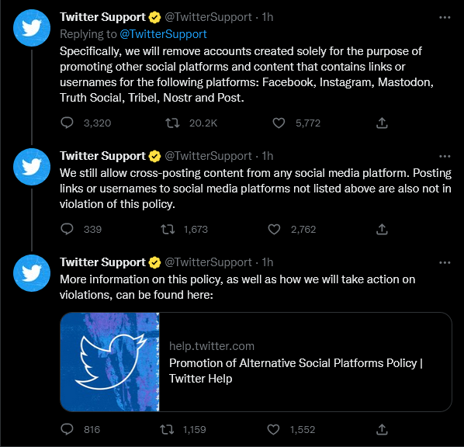Reply to the tweet with 3,320 comments
The image size is (464, 447).
point(67,123)
